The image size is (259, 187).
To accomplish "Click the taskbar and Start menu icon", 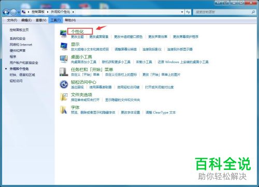I will [64, 72].
